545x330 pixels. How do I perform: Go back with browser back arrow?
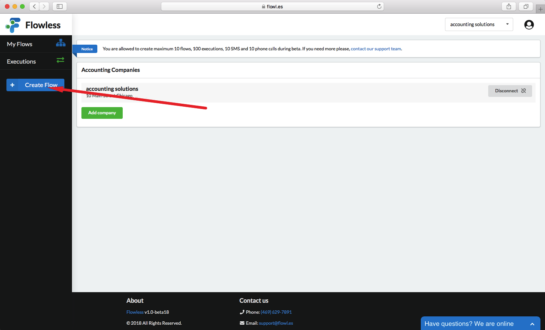[x=34, y=6]
